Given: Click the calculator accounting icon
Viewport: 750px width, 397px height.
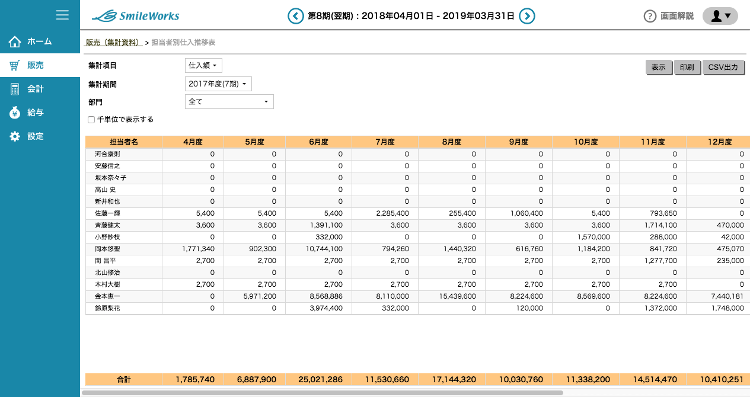Looking at the screenshot, I should tap(15, 89).
